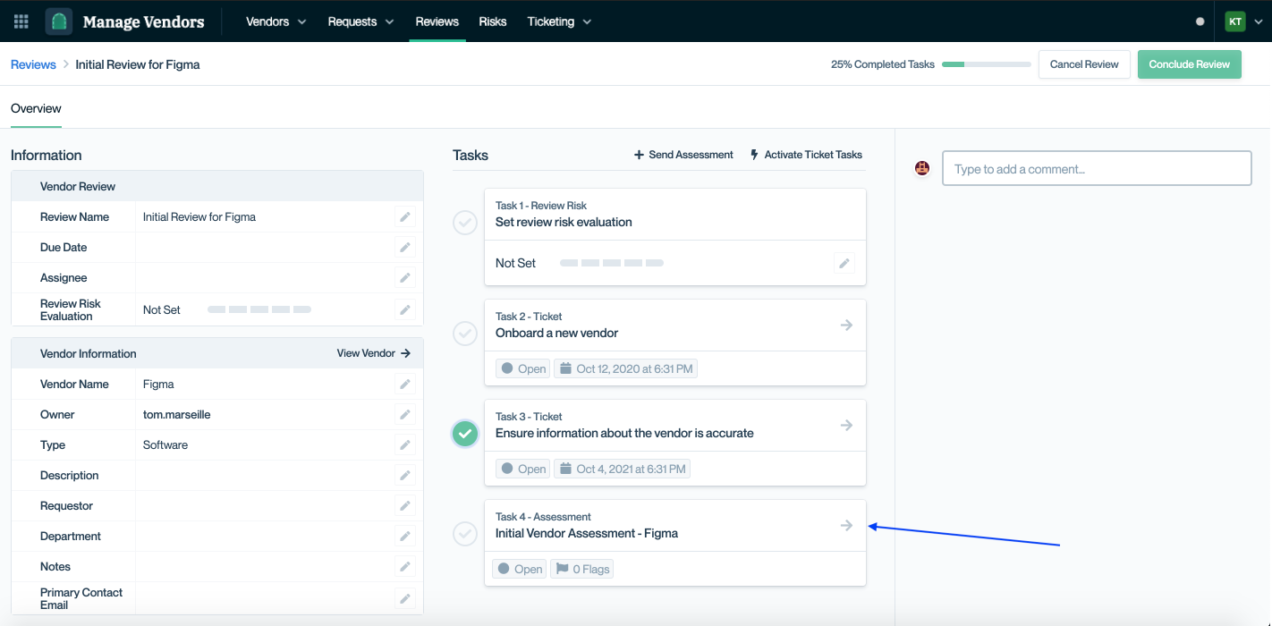Mark Task 4 Assessment complete
The width and height of the screenshot is (1272, 626).
(465, 534)
